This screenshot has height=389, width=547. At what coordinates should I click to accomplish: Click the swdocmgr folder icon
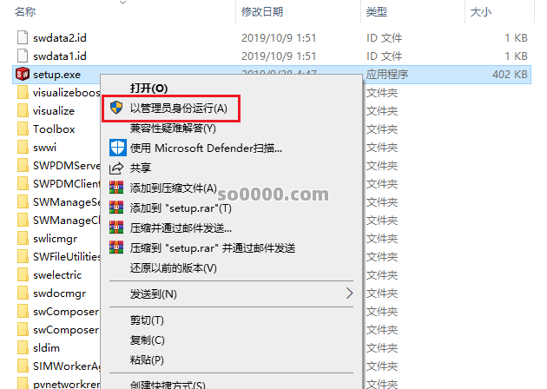(23, 293)
